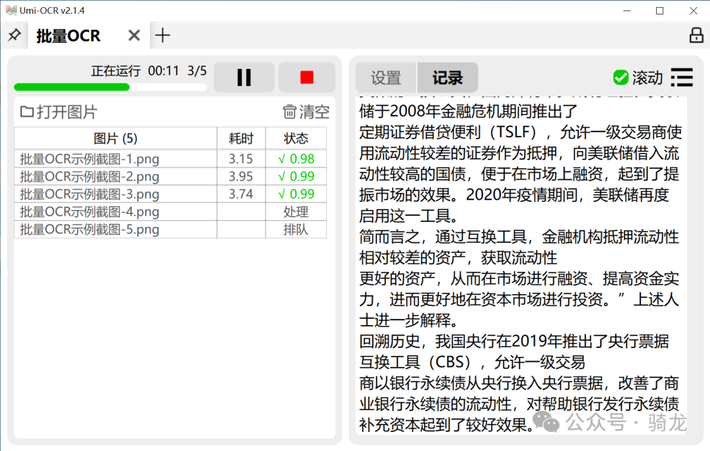The height and width of the screenshot is (451, 710).
Task: Click the 图片 (5) column header
Action: tap(116, 139)
